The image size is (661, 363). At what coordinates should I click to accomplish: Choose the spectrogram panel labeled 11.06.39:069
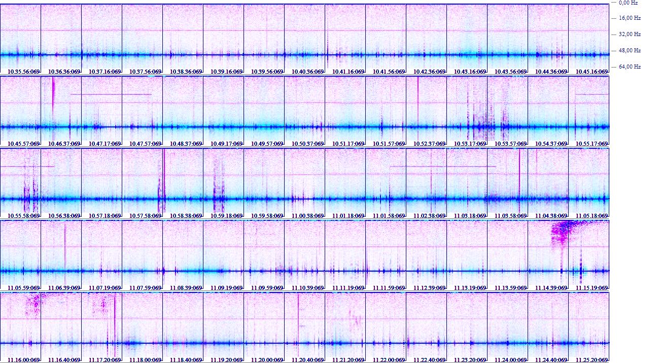tap(61, 256)
